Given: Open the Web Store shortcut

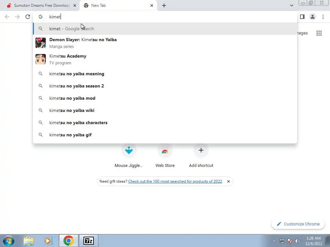Looking at the screenshot, I should [165, 156].
